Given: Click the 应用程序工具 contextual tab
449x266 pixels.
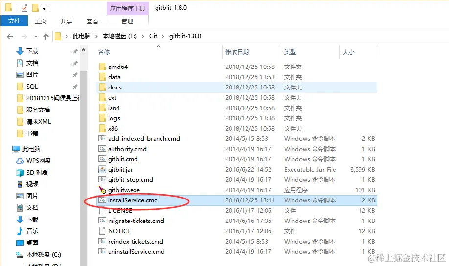Looking at the screenshot, I should (x=128, y=8).
